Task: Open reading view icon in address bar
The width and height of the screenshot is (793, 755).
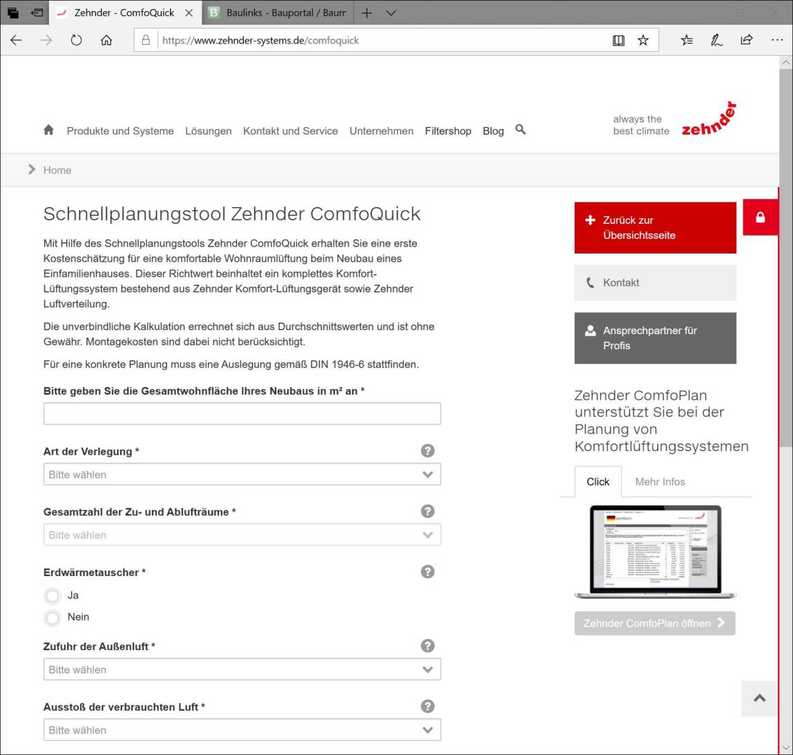Action: point(618,40)
